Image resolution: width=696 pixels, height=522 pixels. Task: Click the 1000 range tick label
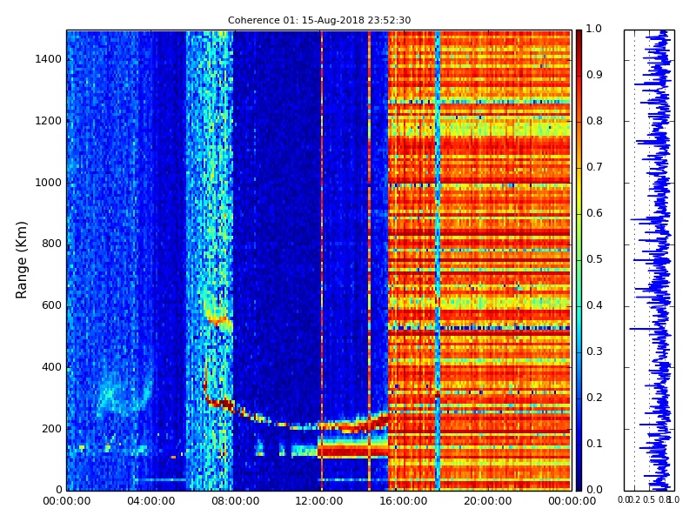(49, 183)
